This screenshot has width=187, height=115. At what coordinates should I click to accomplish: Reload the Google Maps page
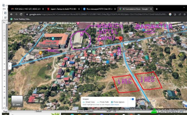click(21, 14)
